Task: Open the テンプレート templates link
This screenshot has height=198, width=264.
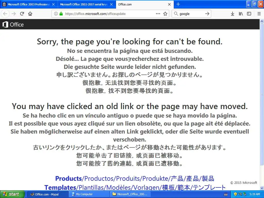Action: click(209, 187)
